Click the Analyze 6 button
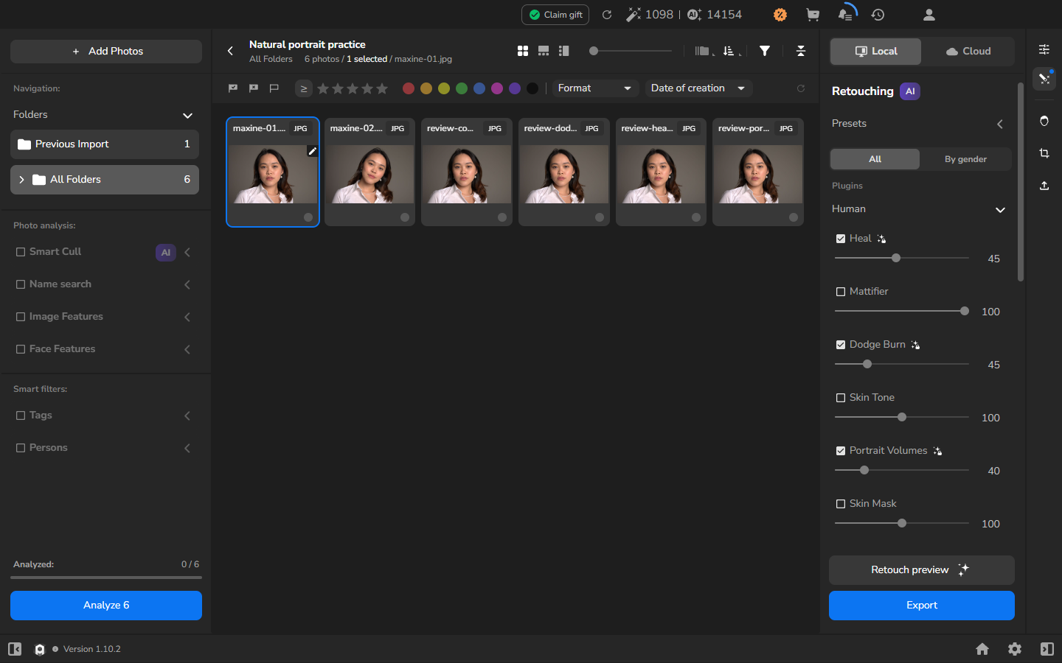Screen dimensions: 1062x663 (106, 606)
